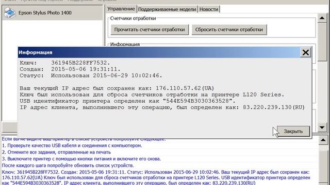This screenshot has height=185, width=330.
Task: Click the 'Счетчики отработки' group label
Action: pyautogui.click(x=133, y=18)
